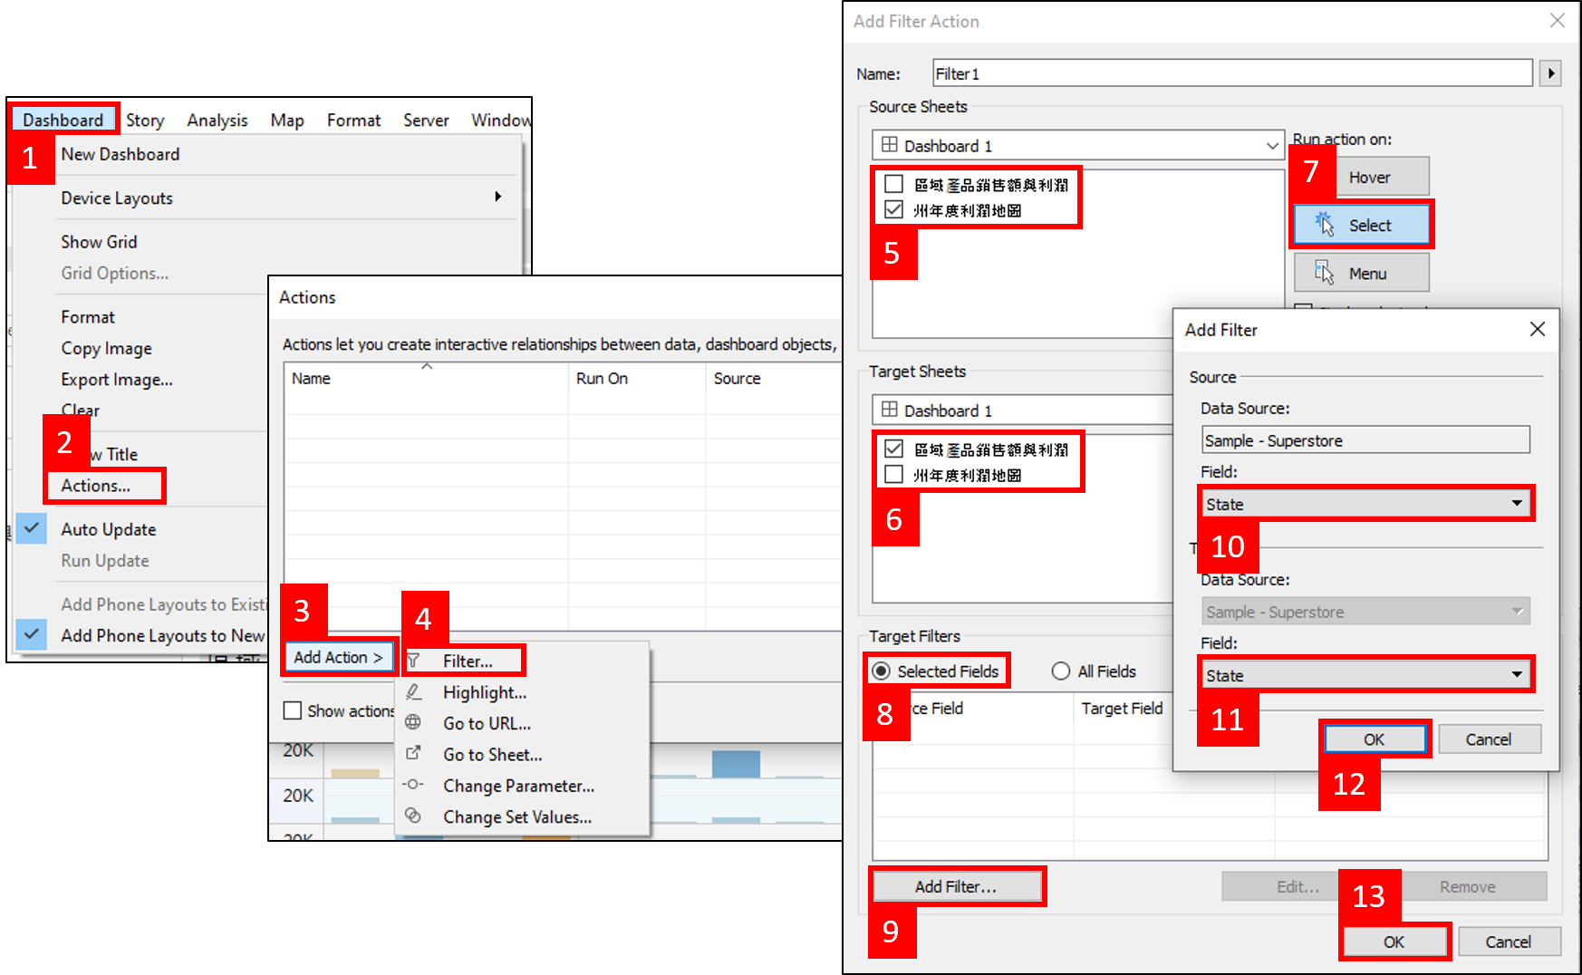Viewport: 1582px width, 975px height.
Task: Click the Highlight action pencil icon
Action: (x=414, y=692)
